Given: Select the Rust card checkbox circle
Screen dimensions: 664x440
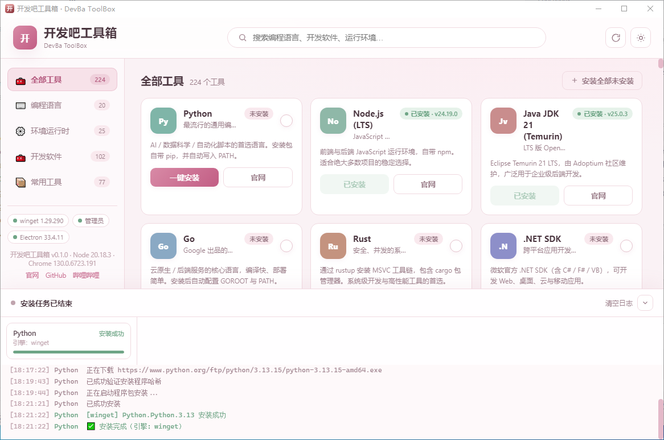Looking at the screenshot, I should coord(456,246).
